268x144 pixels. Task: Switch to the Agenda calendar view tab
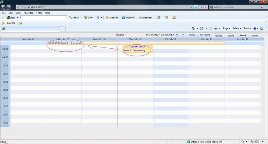218,36
